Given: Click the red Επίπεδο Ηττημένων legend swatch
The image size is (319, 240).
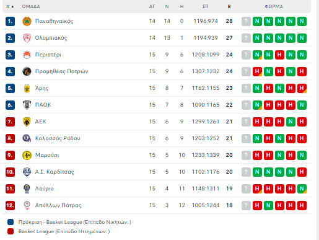Looking at the screenshot, I should 11,231.
